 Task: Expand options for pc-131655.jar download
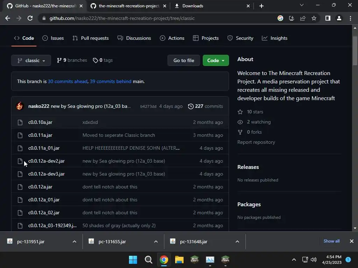click(x=156, y=241)
